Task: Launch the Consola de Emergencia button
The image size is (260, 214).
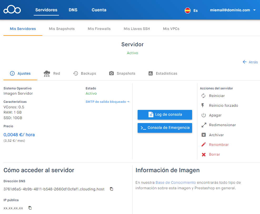Action: 165,128
